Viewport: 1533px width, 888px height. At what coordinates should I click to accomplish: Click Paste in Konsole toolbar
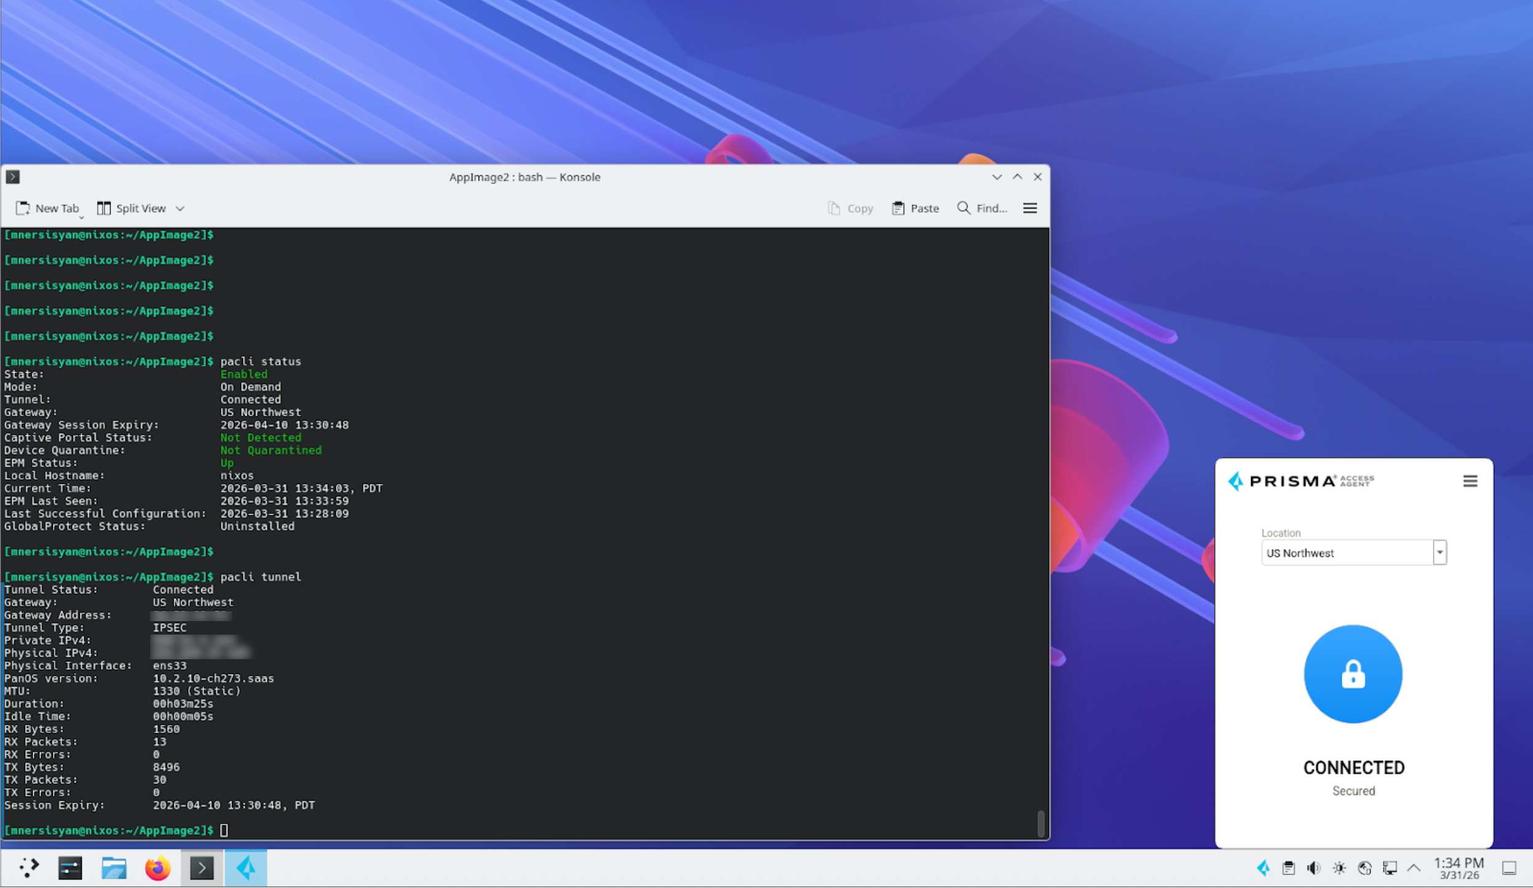pyautogui.click(x=915, y=208)
